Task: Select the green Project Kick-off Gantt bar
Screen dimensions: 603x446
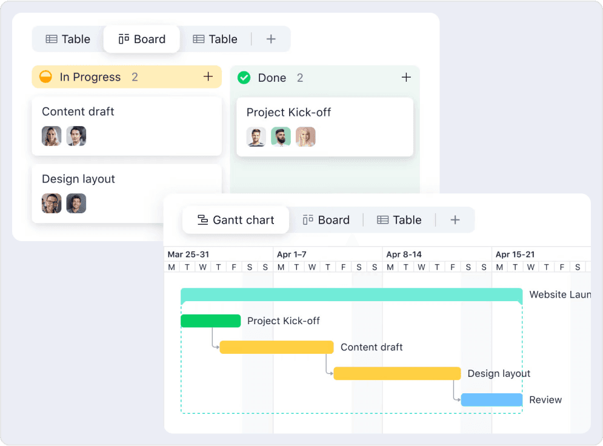Action: [x=210, y=321]
